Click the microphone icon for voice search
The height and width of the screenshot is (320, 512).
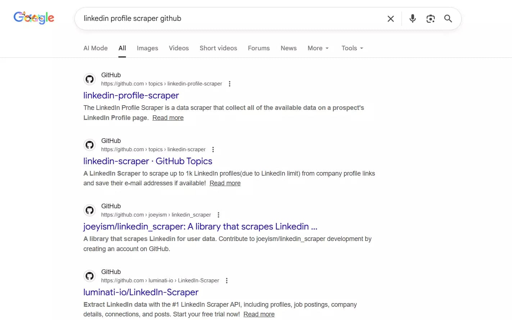point(412,18)
